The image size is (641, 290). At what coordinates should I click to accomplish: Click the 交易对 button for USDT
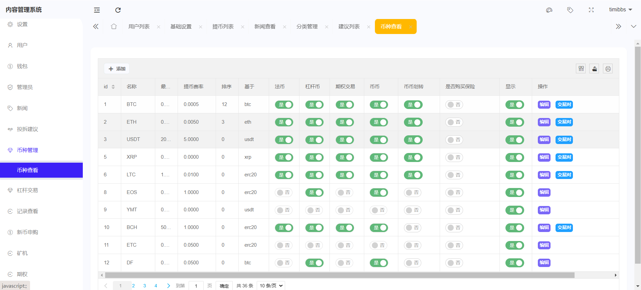(x=564, y=140)
